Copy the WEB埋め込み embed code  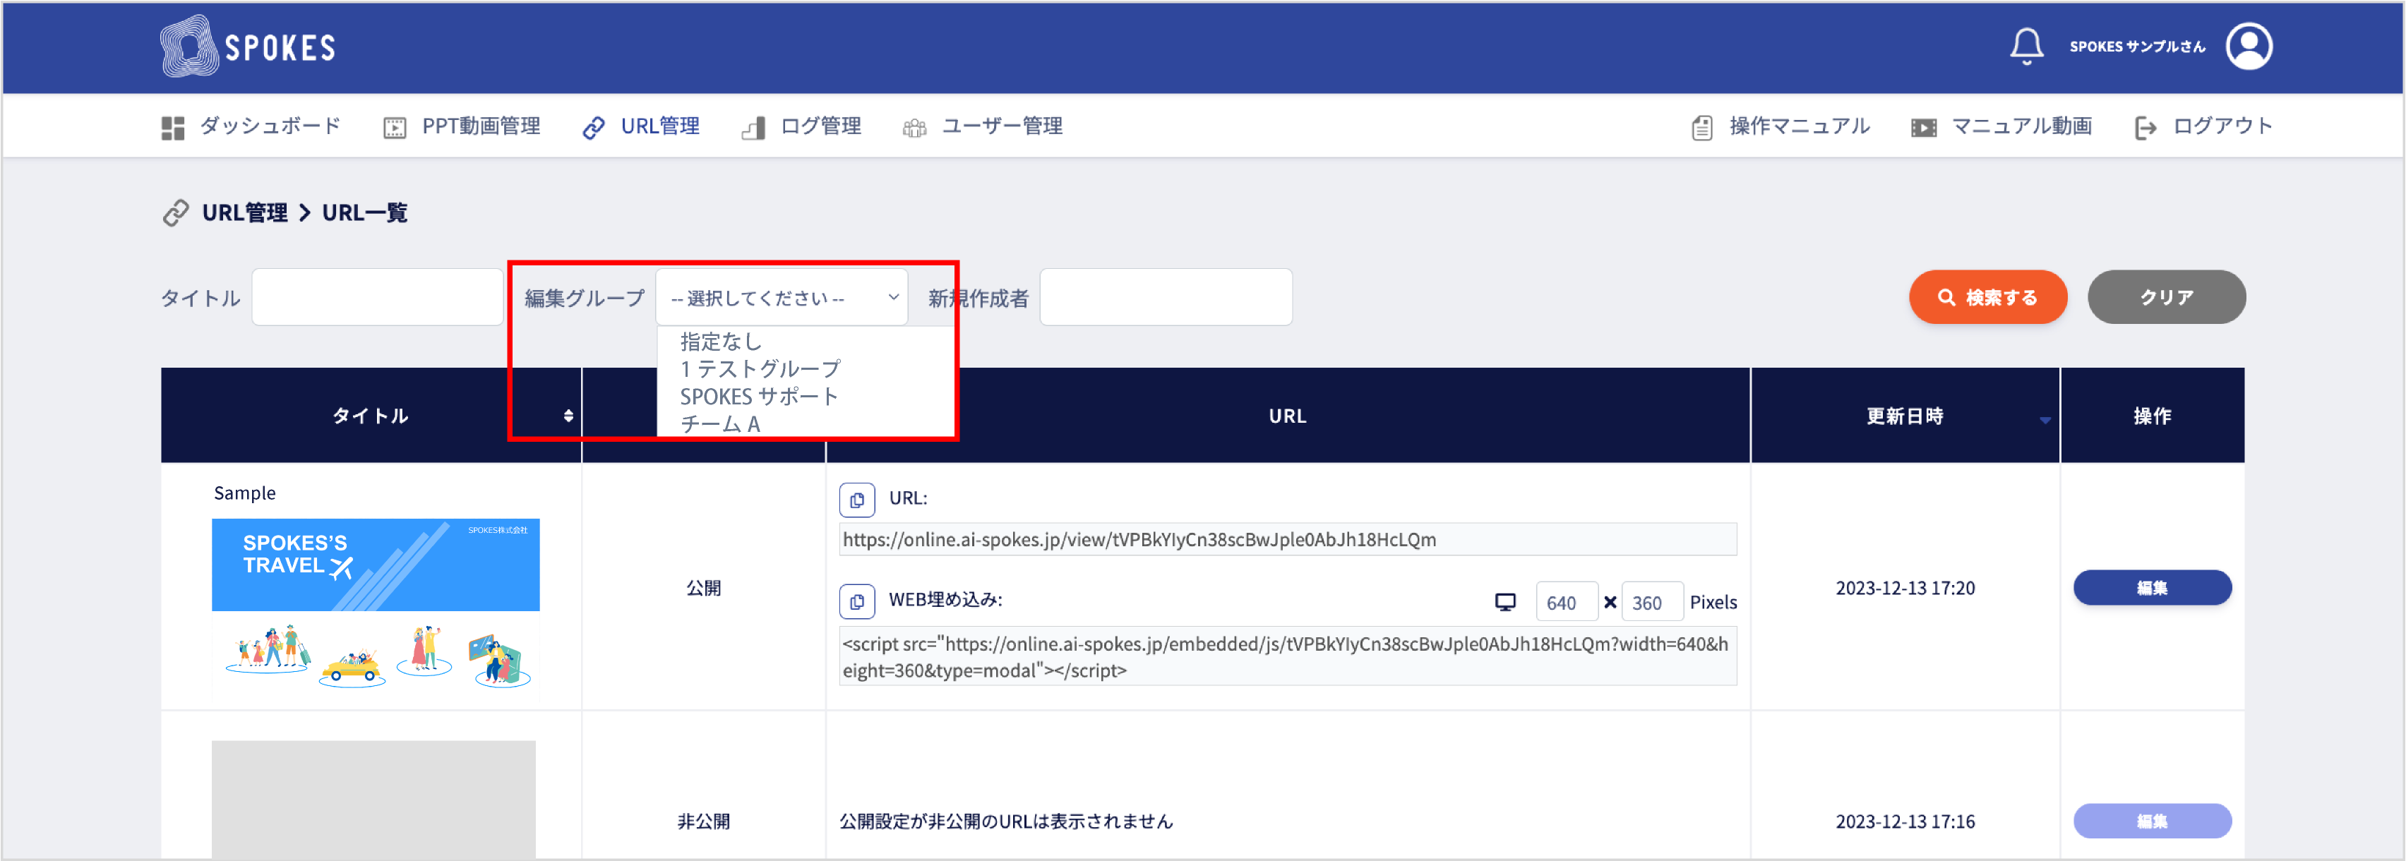pos(856,601)
